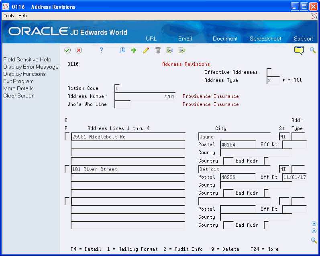
Task: Click the OP field beside 101 River Street
Action: click(67, 169)
